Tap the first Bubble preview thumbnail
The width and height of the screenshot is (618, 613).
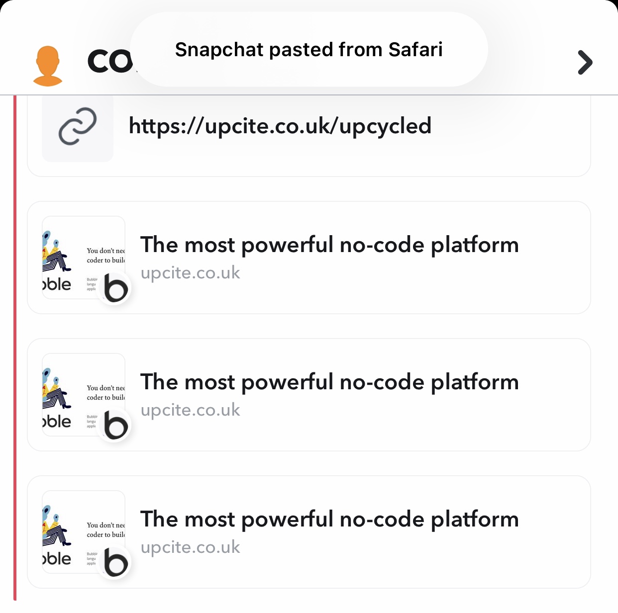click(84, 258)
